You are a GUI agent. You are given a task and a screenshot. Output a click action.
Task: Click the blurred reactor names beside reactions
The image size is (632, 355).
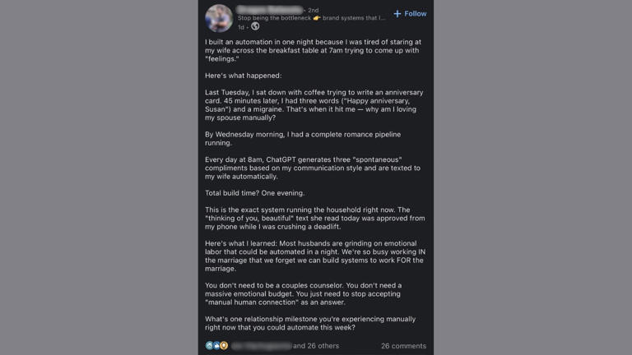coord(261,346)
